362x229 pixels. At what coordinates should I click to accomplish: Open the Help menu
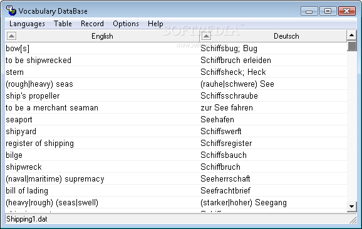click(x=155, y=24)
